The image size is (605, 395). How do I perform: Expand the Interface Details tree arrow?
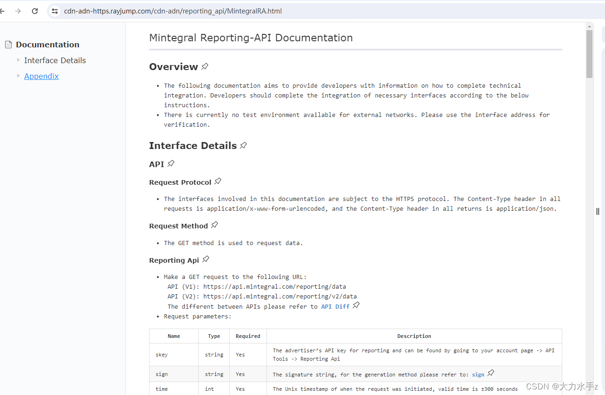click(19, 60)
